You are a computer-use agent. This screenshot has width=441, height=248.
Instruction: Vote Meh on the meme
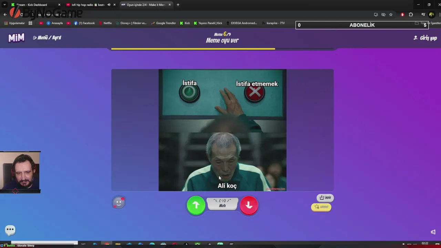click(x=222, y=204)
